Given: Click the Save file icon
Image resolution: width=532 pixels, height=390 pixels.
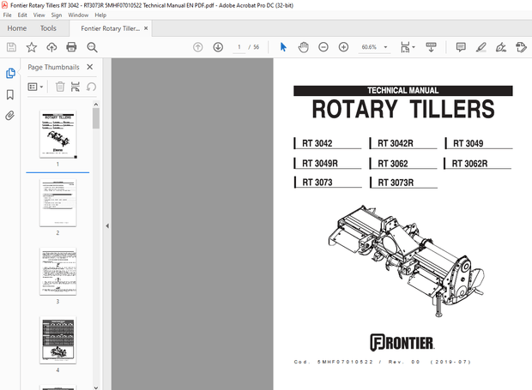Looking at the screenshot, I should pyautogui.click(x=11, y=47).
